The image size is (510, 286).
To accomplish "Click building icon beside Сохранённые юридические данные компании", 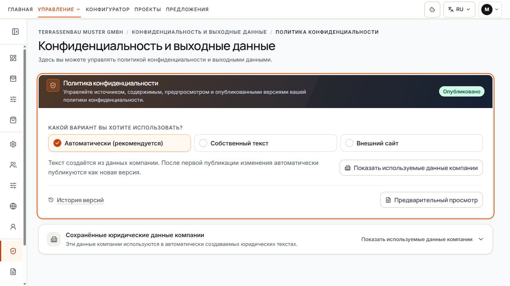I will (54, 239).
